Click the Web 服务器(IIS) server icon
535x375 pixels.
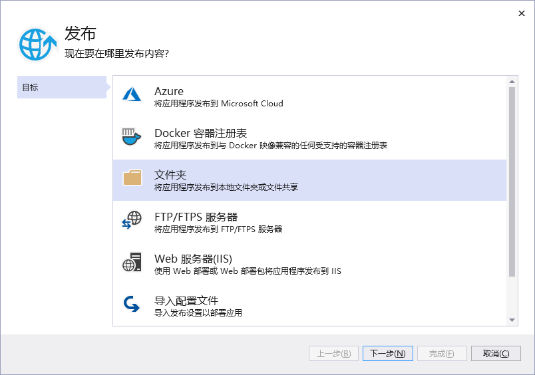point(132,262)
